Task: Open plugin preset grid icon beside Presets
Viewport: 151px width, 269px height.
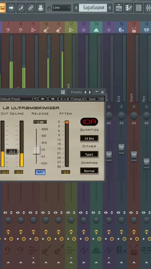Action: tap(63, 92)
